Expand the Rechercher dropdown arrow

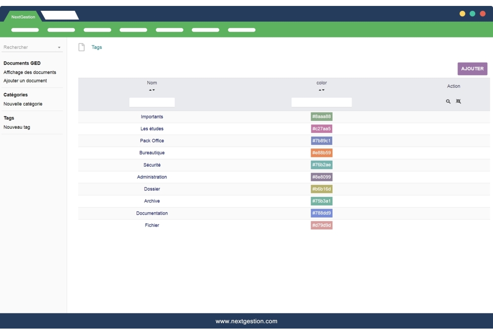(x=59, y=48)
